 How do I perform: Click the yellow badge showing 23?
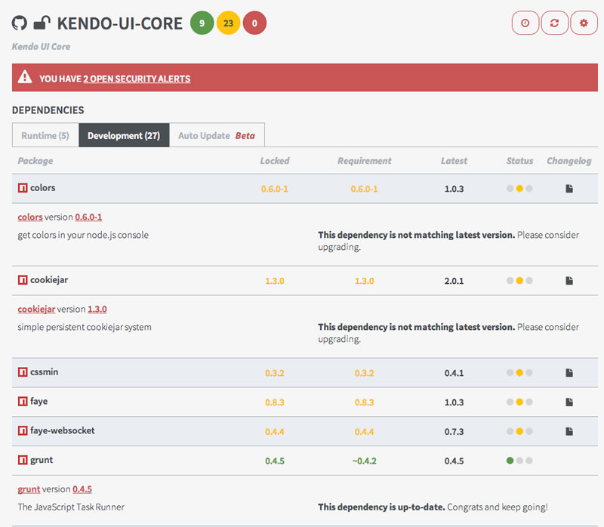click(228, 23)
